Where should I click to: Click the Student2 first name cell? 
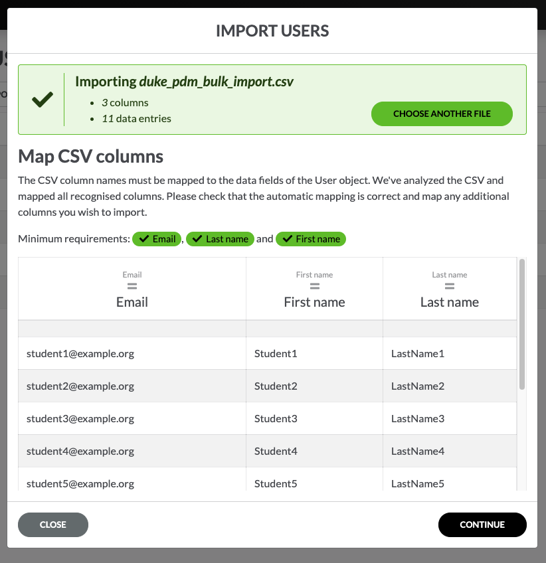[x=276, y=386]
